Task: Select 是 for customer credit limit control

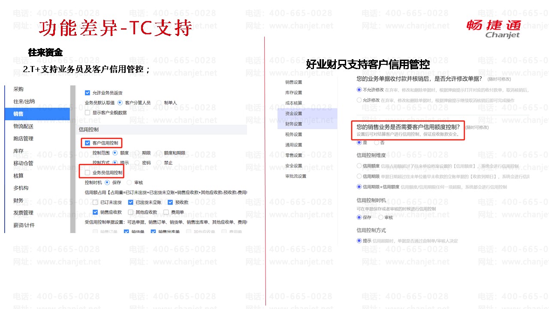Action: pos(359,142)
